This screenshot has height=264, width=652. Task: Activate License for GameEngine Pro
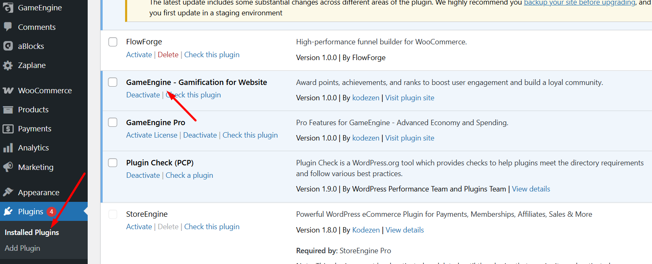152,135
